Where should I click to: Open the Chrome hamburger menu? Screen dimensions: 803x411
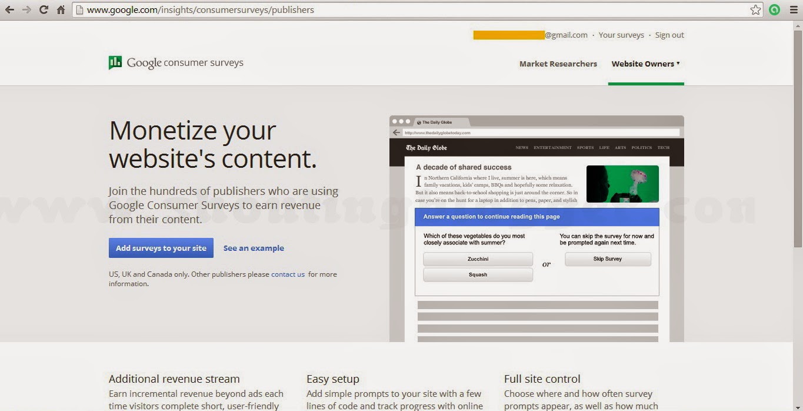click(793, 10)
